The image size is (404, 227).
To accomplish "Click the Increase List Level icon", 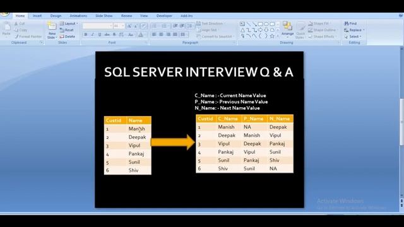I will (182, 26).
